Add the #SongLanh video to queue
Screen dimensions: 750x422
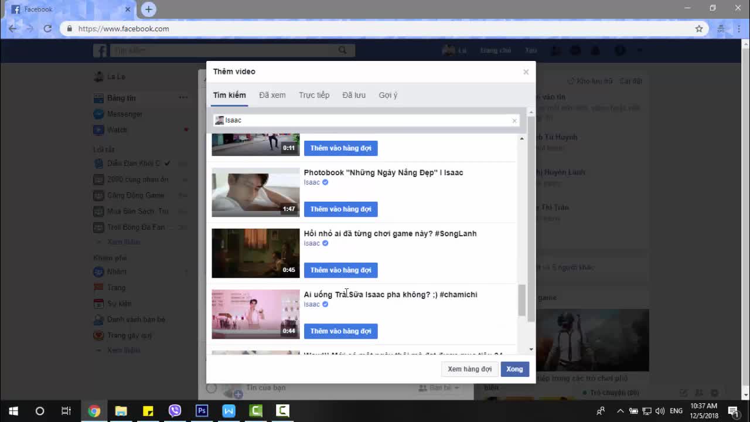(x=340, y=270)
